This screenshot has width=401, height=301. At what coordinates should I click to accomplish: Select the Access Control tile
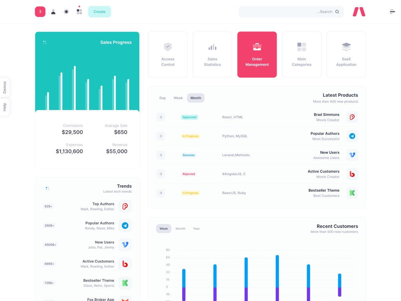(x=168, y=55)
